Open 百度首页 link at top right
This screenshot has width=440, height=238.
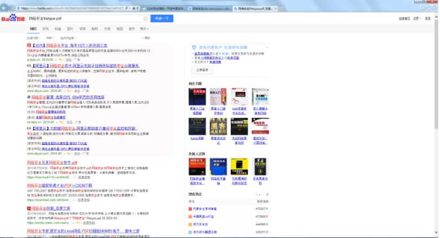pos(404,19)
